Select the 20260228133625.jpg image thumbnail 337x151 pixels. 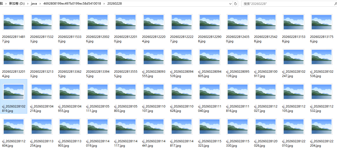[x=70, y=57]
